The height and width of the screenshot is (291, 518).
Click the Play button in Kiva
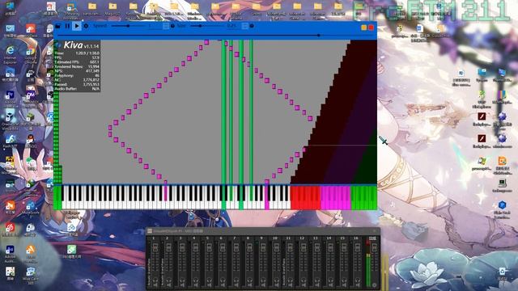coord(77,26)
